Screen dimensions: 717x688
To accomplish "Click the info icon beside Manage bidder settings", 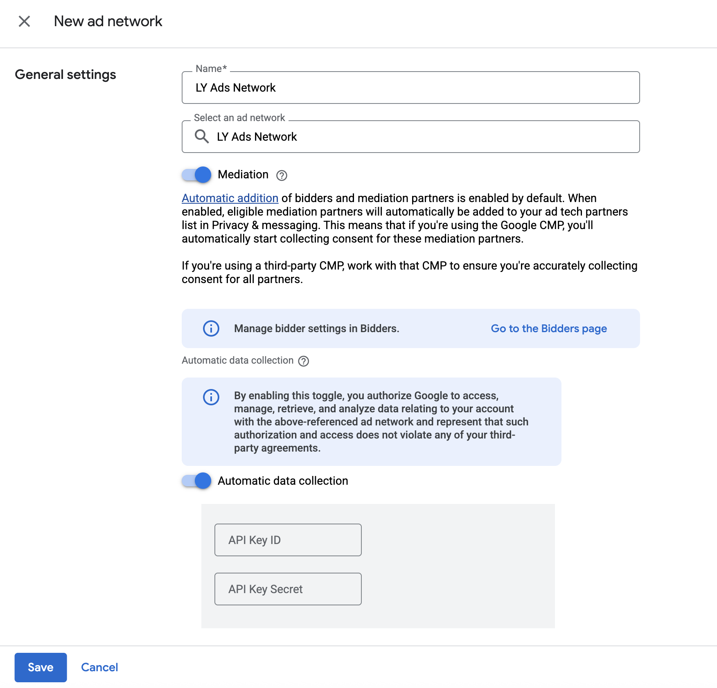I will tap(211, 328).
